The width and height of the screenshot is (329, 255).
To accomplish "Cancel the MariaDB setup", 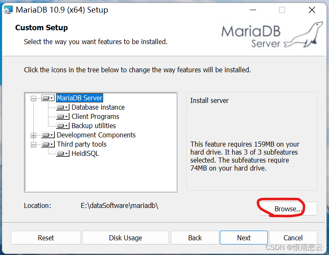I will (293, 238).
